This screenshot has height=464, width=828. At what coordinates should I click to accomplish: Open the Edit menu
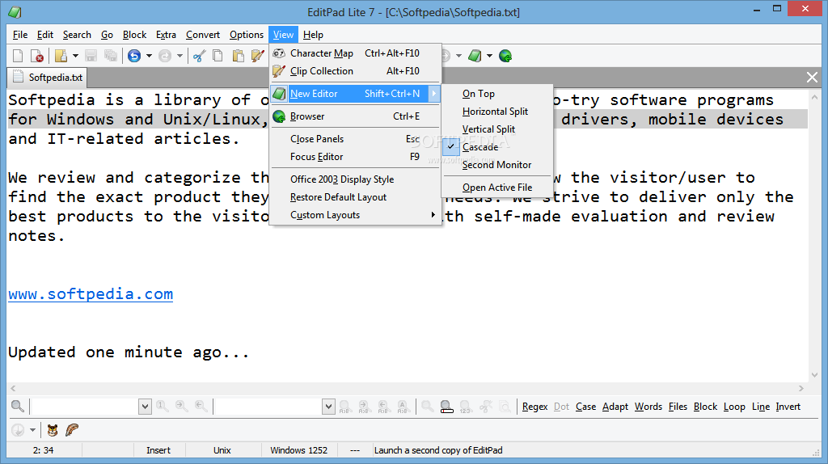click(x=45, y=35)
